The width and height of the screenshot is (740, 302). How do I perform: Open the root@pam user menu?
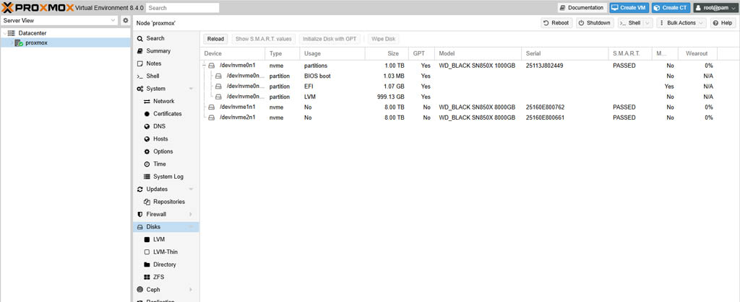[715, 8]
